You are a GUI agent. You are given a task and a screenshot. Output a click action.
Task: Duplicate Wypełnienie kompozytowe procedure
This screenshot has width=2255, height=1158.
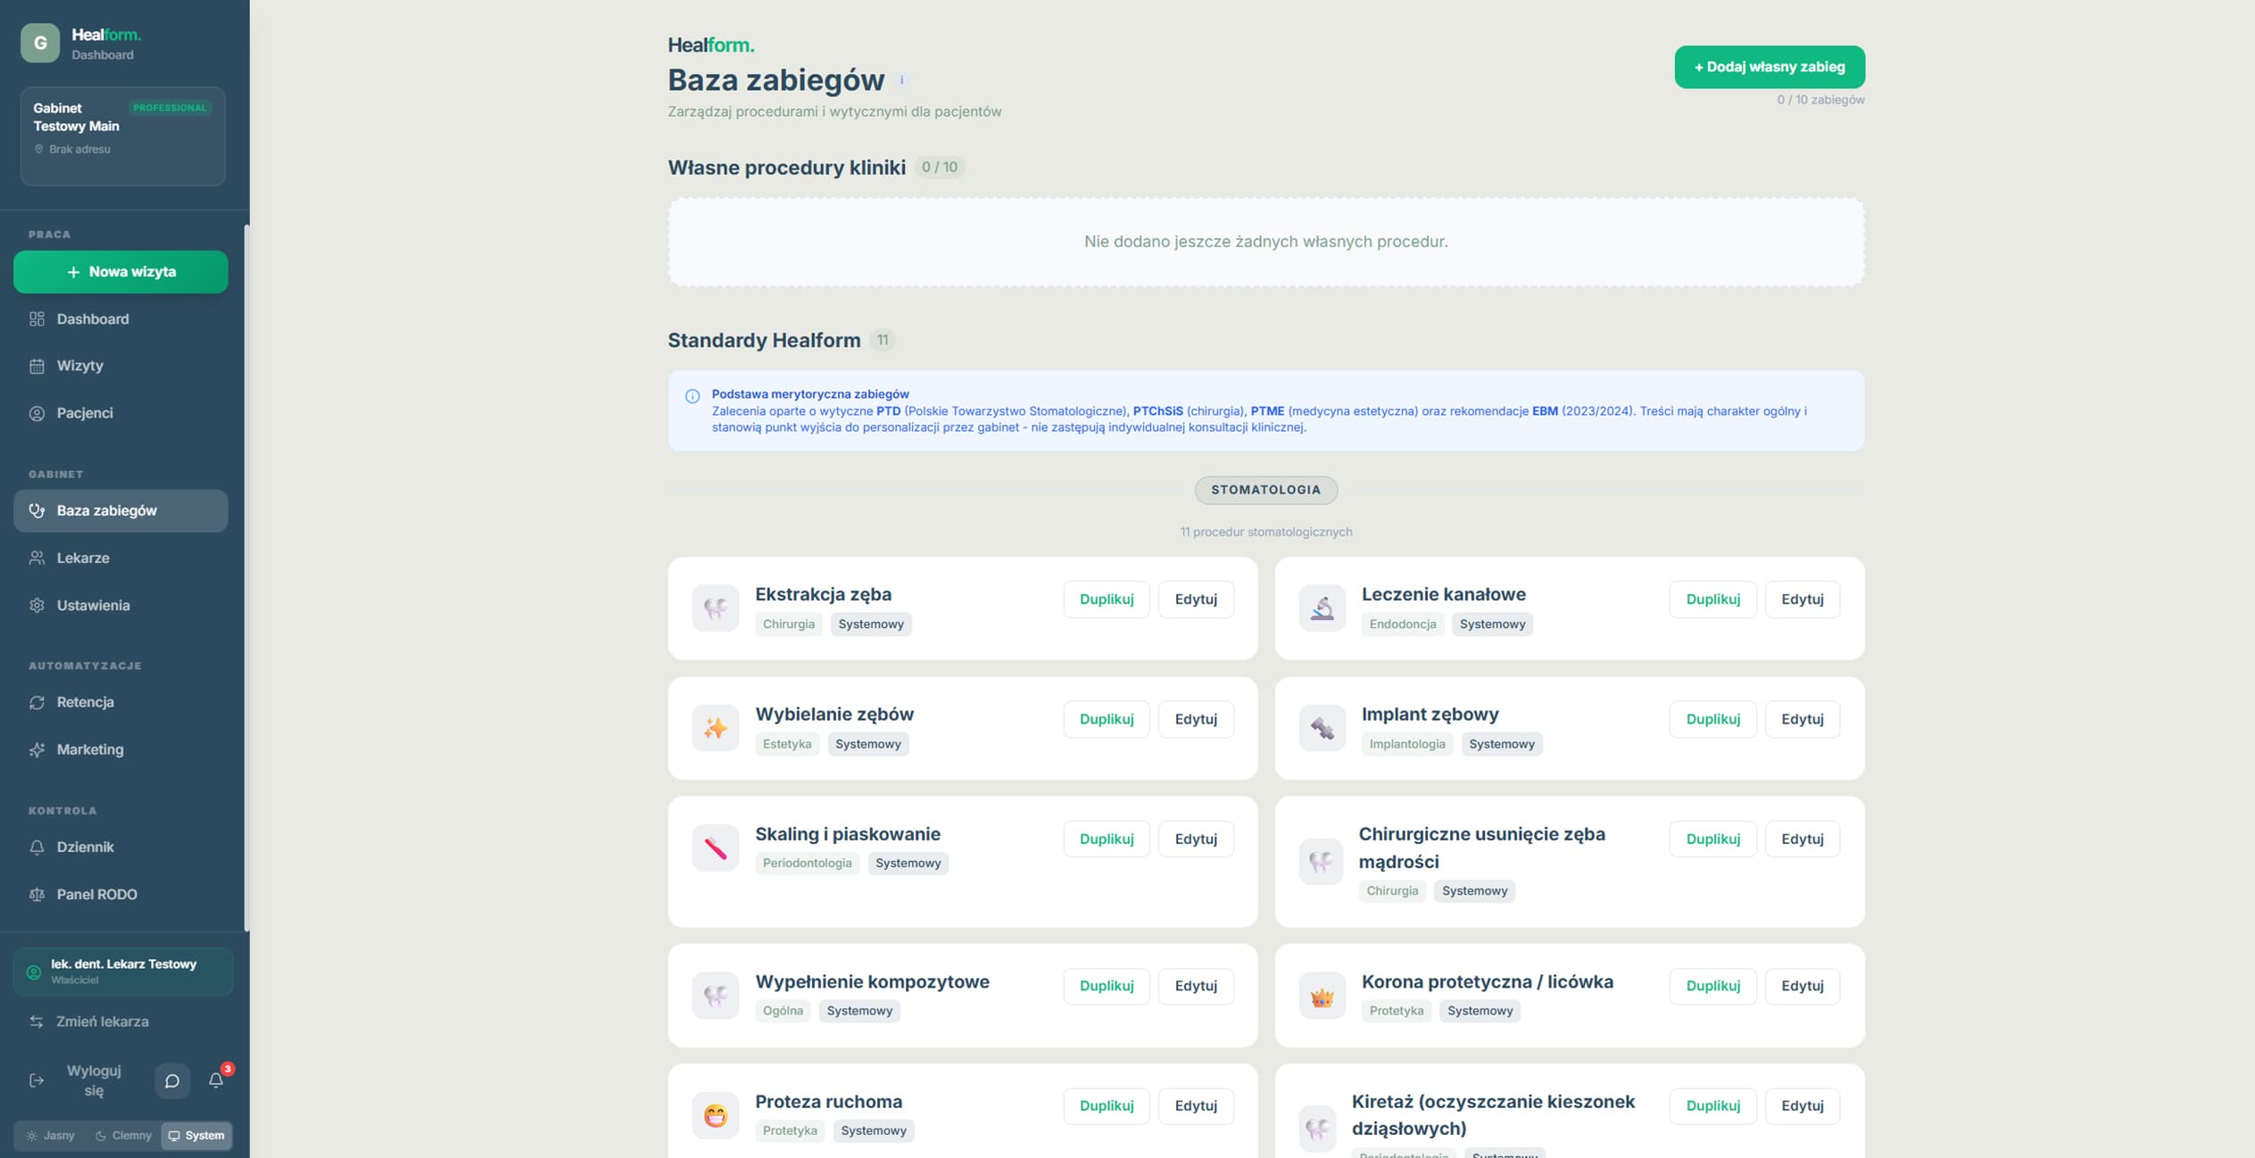tap(1107, 986)
